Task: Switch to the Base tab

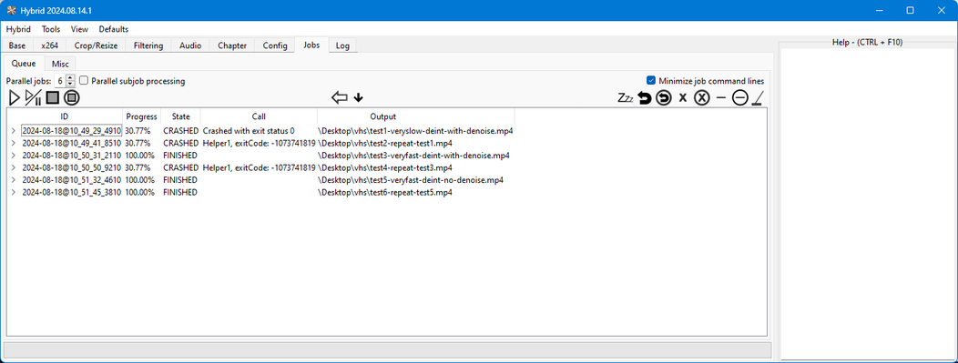Action: tap(17, 45)
